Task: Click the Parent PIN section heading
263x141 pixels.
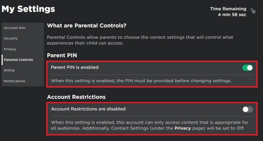Action: tap(62, 56)
